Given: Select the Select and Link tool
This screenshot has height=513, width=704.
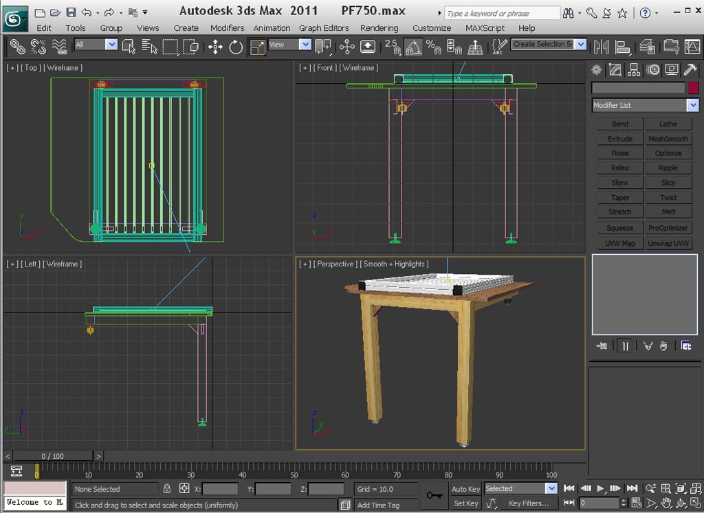Looking at the screenshot, I should pyautogui.click(x=17, y=46).
